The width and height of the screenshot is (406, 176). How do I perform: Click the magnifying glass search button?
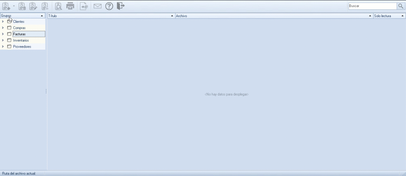(401, 6)
